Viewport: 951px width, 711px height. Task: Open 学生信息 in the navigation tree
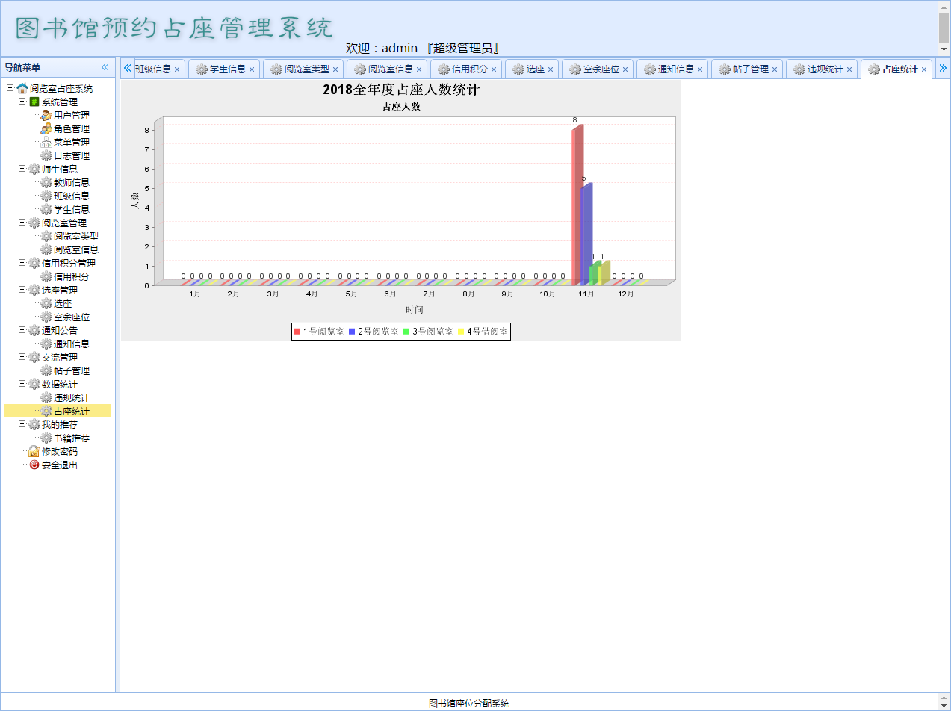tap(72, 209)
